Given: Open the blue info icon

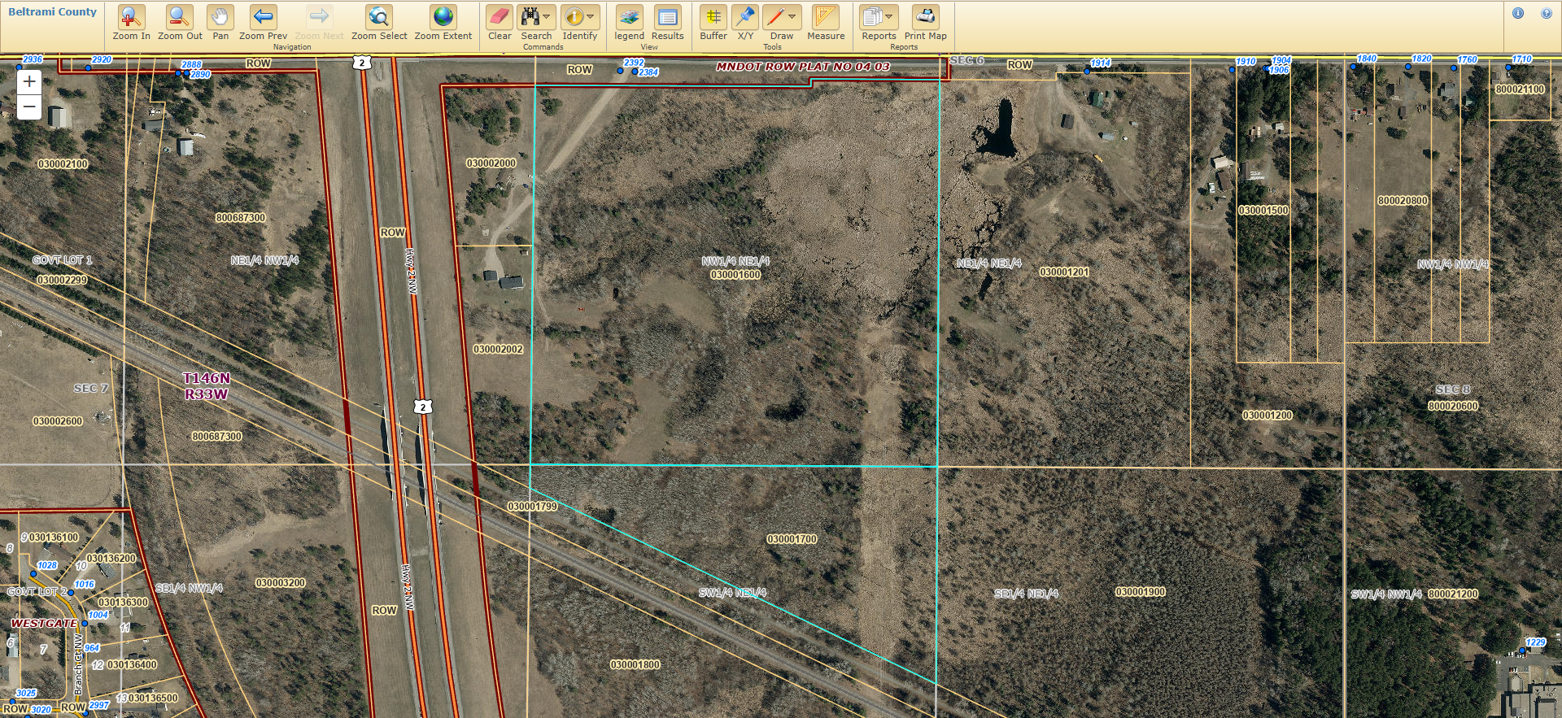Looking at the screenshot, I should (x=1518, y=13).
